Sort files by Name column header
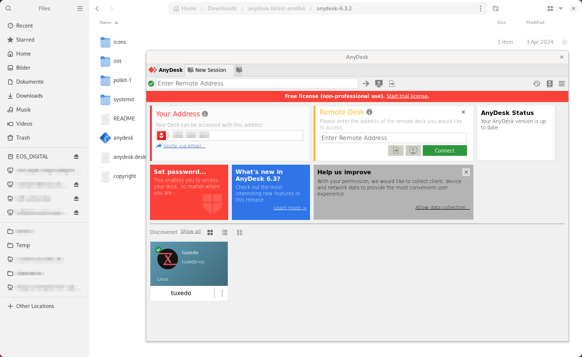 point(109,22)
